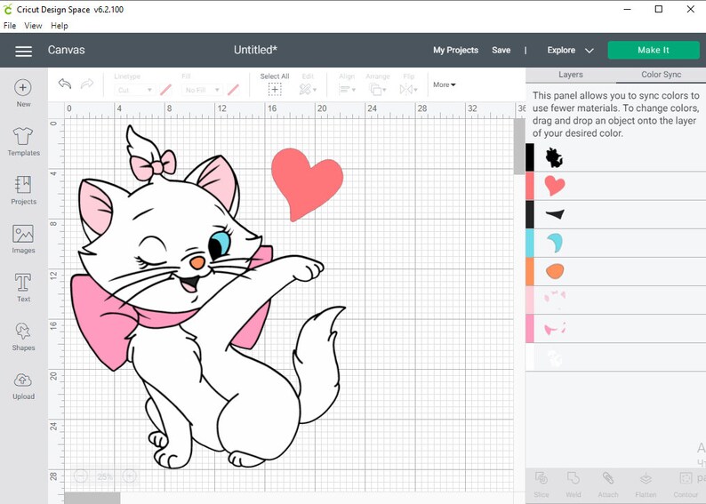Click the Select All icon
This screenshot has height=504, width=706.
[x=275, y=90]
